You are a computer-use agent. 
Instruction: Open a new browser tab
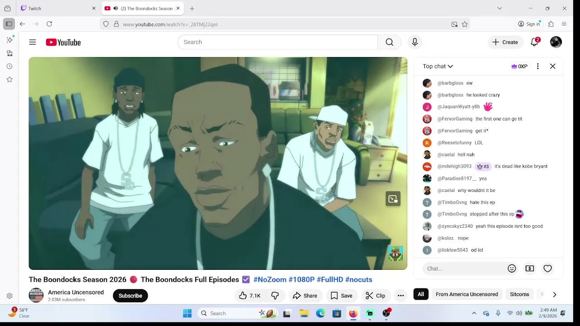pyautogui.click(x=192, y=8)
